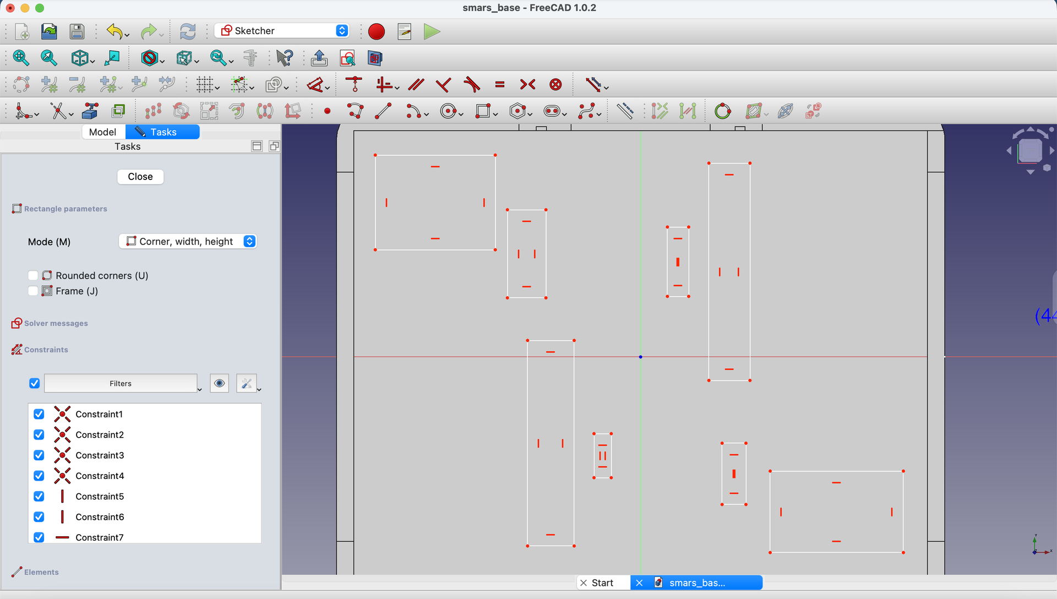Toggle constraint visibility eye button
The height and width of the screenshot is (599, 1057).
220,383
